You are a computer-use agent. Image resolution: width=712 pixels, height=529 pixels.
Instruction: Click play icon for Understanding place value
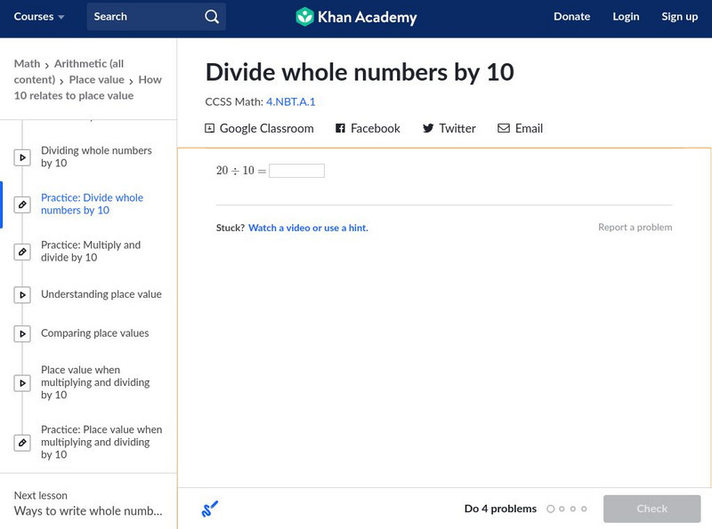[22, 295]
